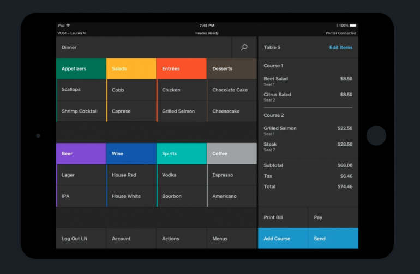Open the Salads category
Image resolution: width=420 pixels, height=274 pixels.
[131, 69]
